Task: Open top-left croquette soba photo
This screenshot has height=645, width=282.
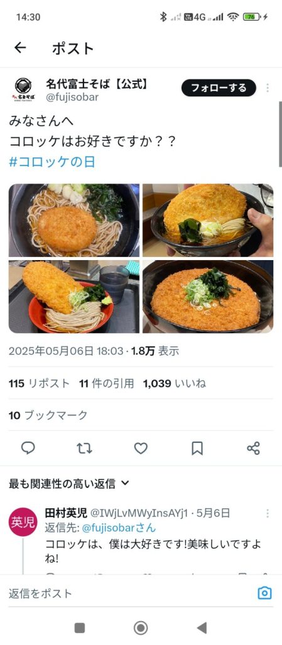Action: tap(74, 220)
